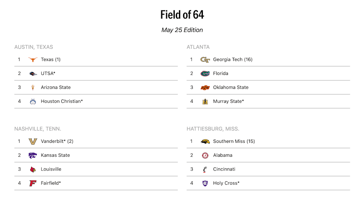Click the Holy Cross shield logo
This screenshot has width=351, height=197.
[x=205, y=184]
